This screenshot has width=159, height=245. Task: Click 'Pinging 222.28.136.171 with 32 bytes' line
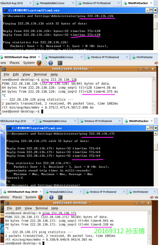pos(48,141)
